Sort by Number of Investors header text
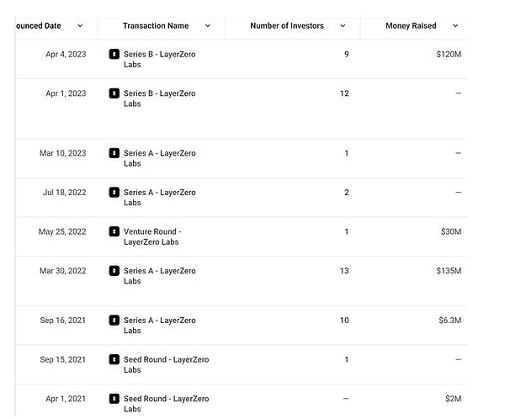 pyautogui.click(x=287, y=26)
